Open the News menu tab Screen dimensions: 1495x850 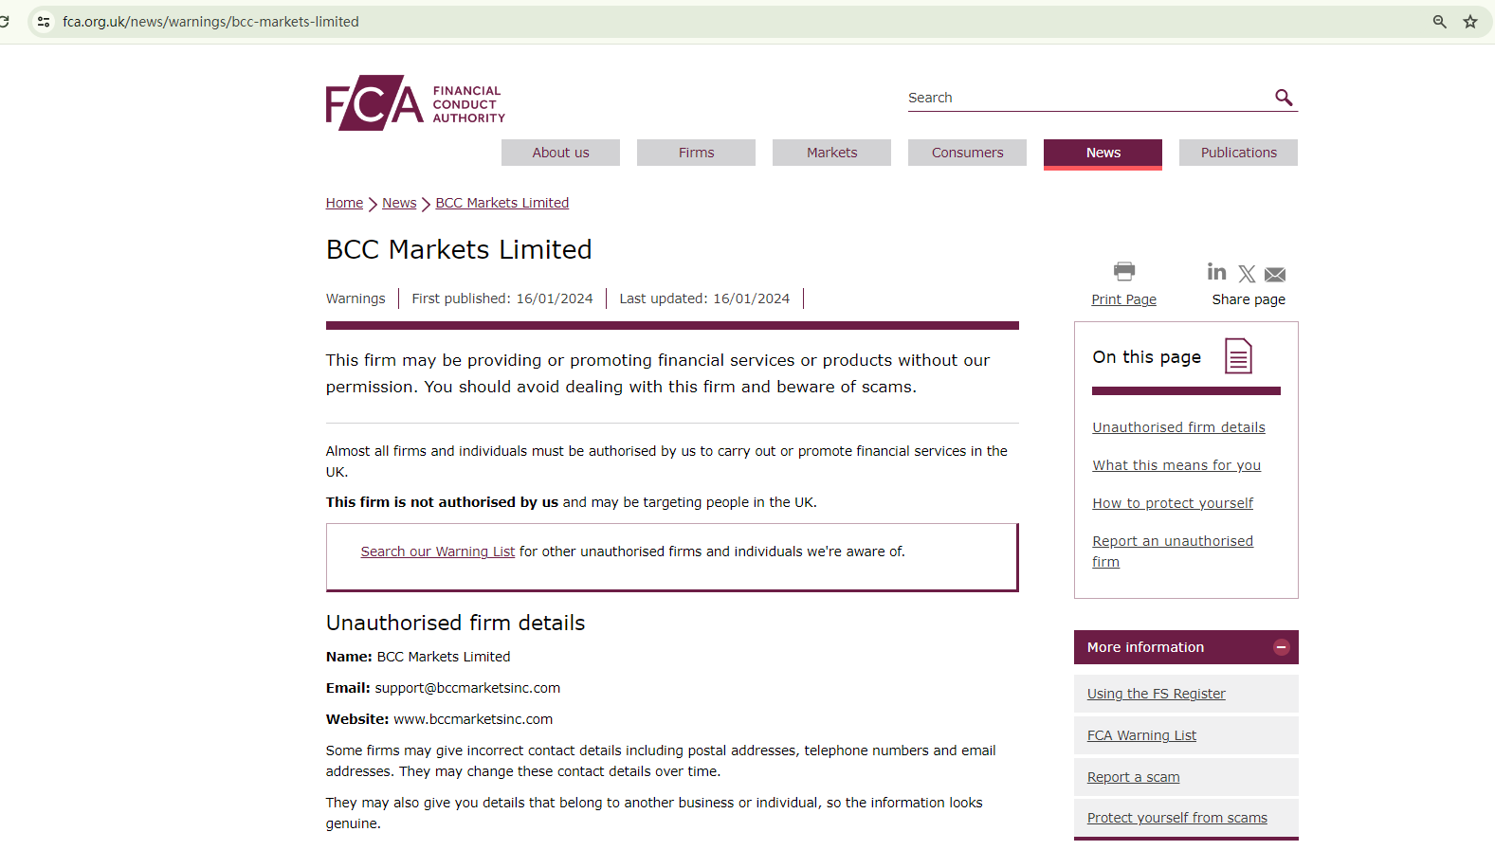point(1103,153)
